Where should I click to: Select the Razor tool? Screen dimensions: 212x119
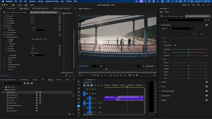point(78,92)
